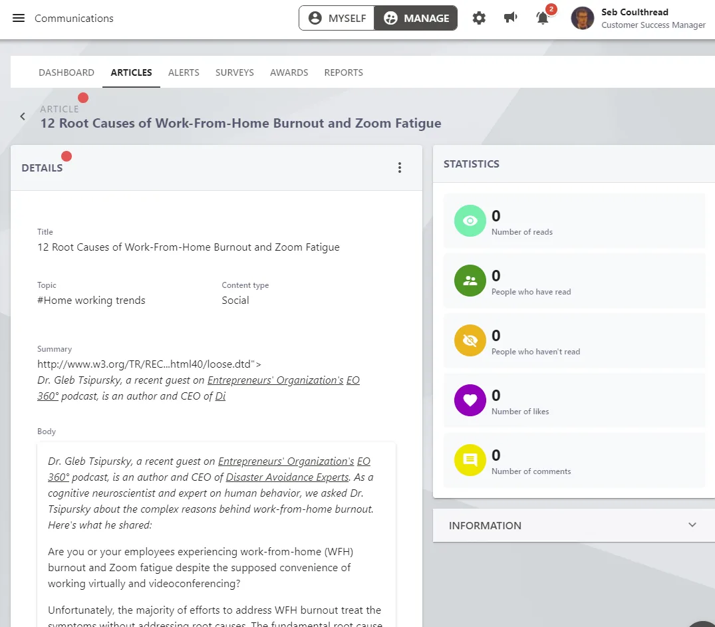Go back using the article back arrow

pyautogui.click(x=23, y=116)
